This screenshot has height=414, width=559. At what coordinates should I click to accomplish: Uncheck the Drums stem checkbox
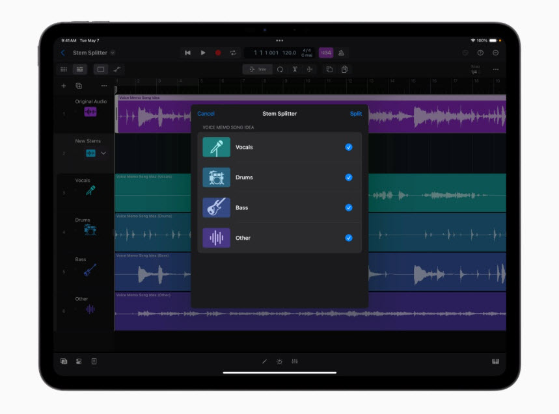pyautogui.click(x=349, y=177)
